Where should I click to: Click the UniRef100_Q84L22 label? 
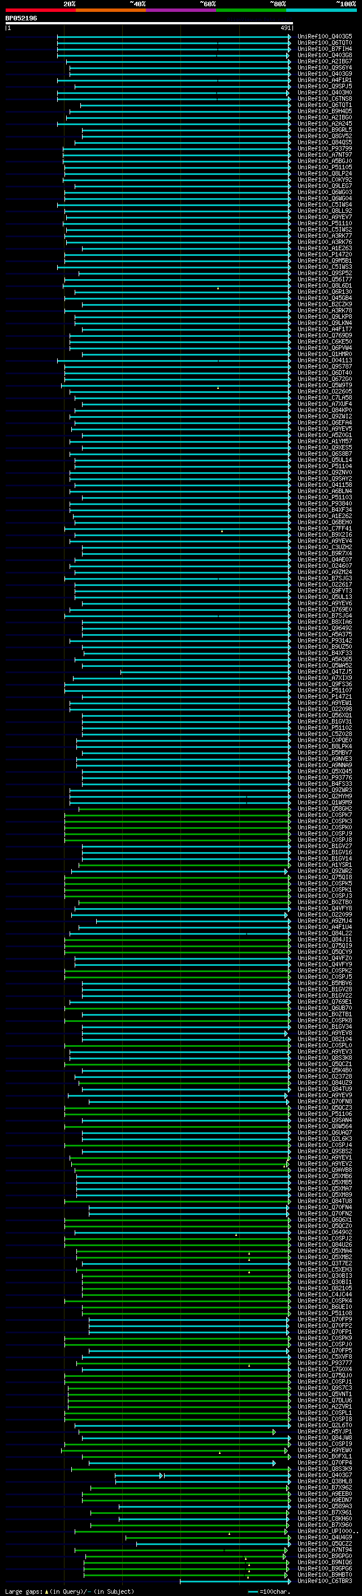(x=325, y=933)
